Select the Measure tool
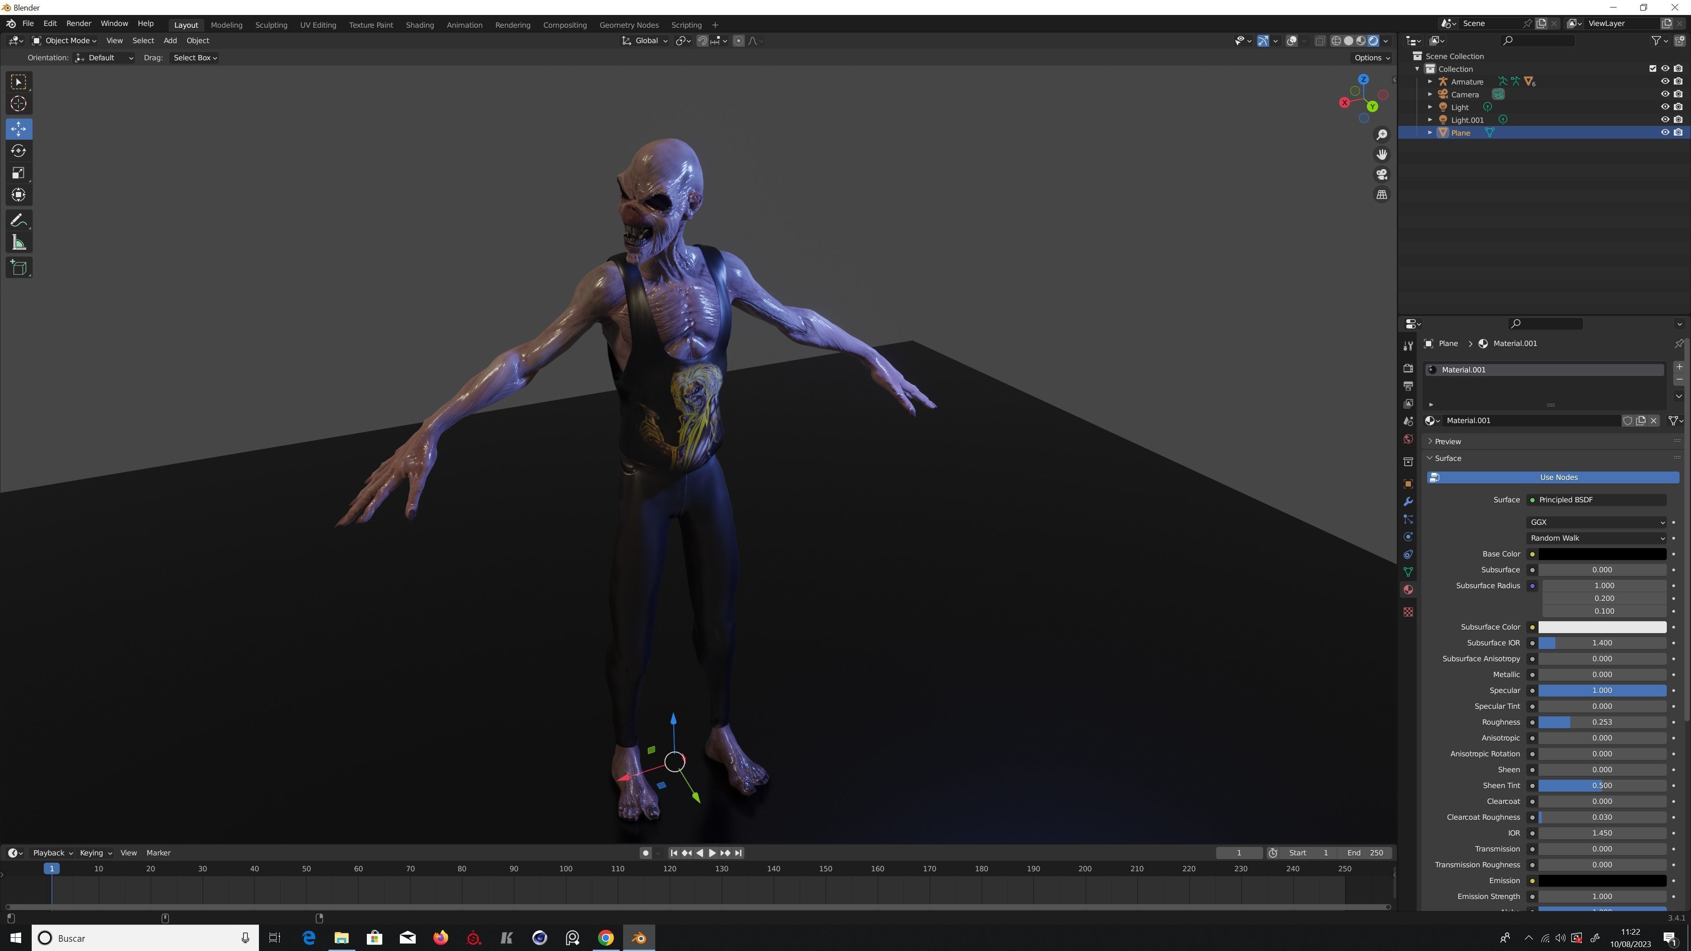This screenshot has width=1691, height=951. pyautogui.click(x=18, y=243)
